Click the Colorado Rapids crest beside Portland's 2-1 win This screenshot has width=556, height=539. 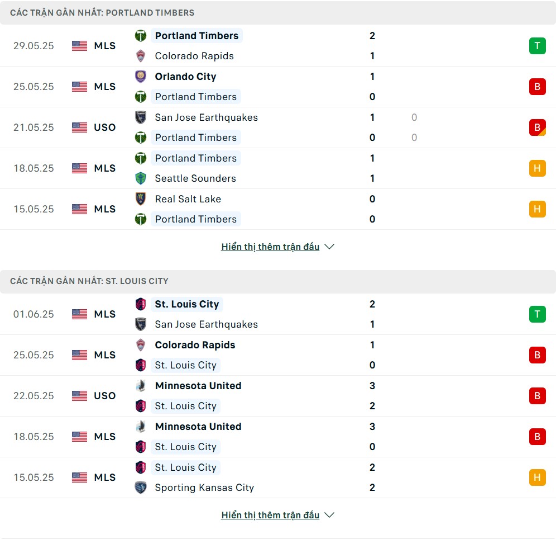click(x=141, y=56)
